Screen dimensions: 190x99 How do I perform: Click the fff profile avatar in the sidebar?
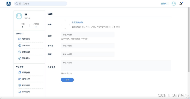[19, 16]
